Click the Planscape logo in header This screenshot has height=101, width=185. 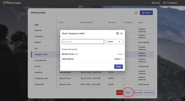(12, 3)
